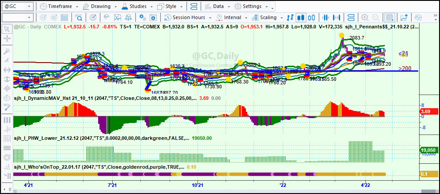Select the crosshair tool in sidebar
This screenshot has height=194, width=440.
pos(7,38)
